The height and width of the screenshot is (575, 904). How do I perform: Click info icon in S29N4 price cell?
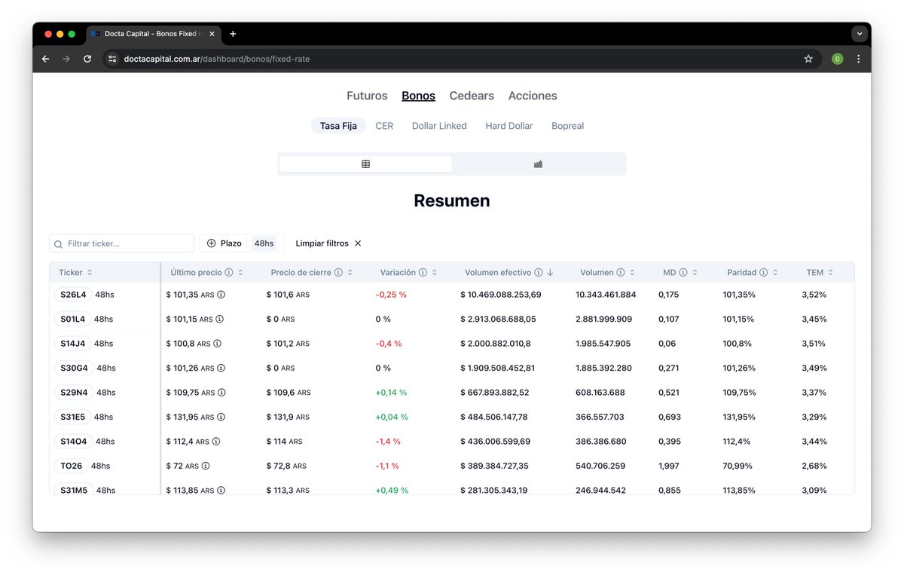coord(221,393)
